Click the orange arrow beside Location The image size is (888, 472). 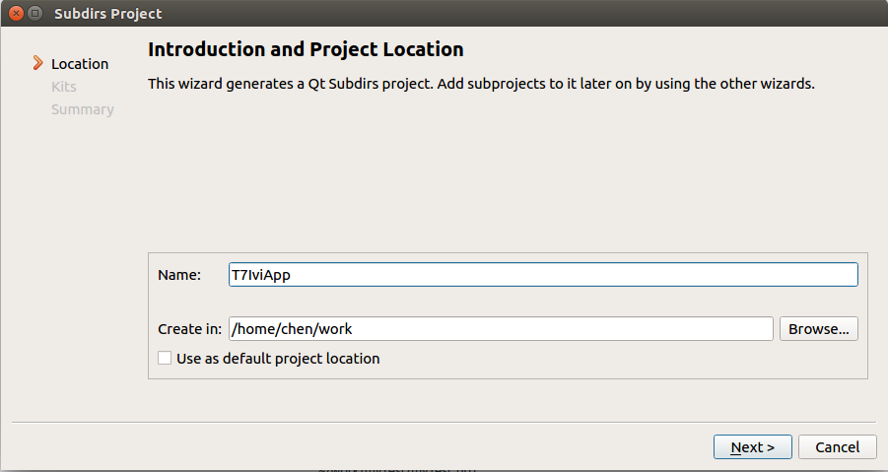37,63
